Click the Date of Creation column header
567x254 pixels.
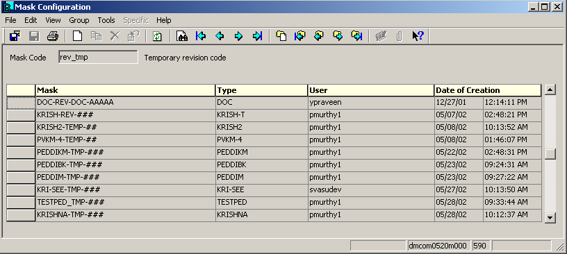[488, 90]
